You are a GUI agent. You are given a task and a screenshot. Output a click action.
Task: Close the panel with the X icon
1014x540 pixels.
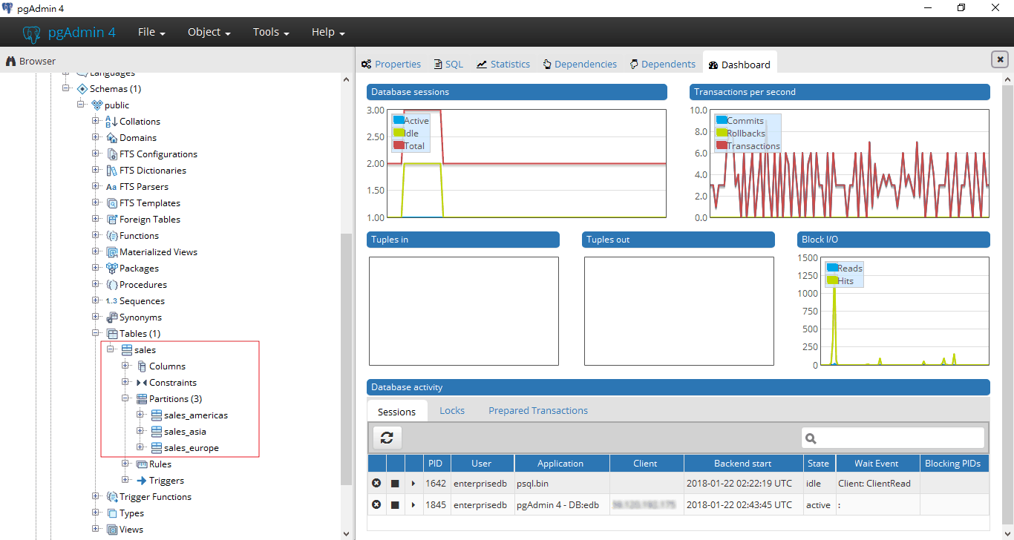click(1000, 59)
